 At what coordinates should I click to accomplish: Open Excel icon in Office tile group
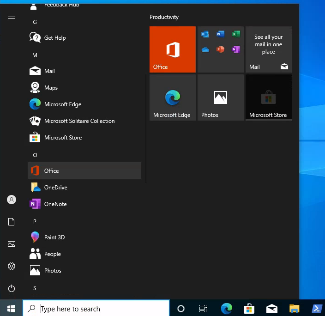coord(236,34)
